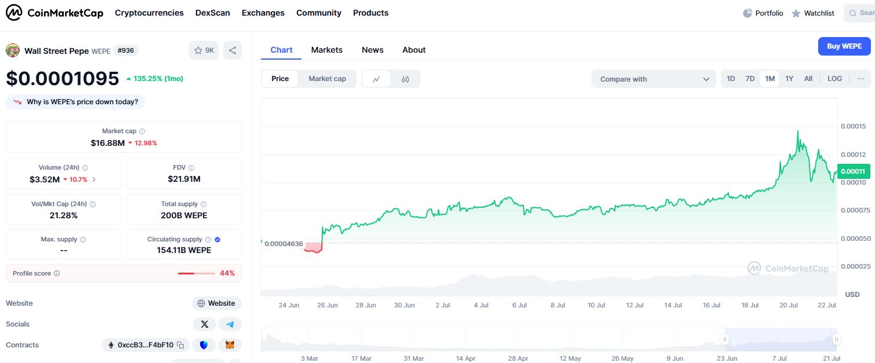Open the X (Twitter) social link

[x=204, y=324]
